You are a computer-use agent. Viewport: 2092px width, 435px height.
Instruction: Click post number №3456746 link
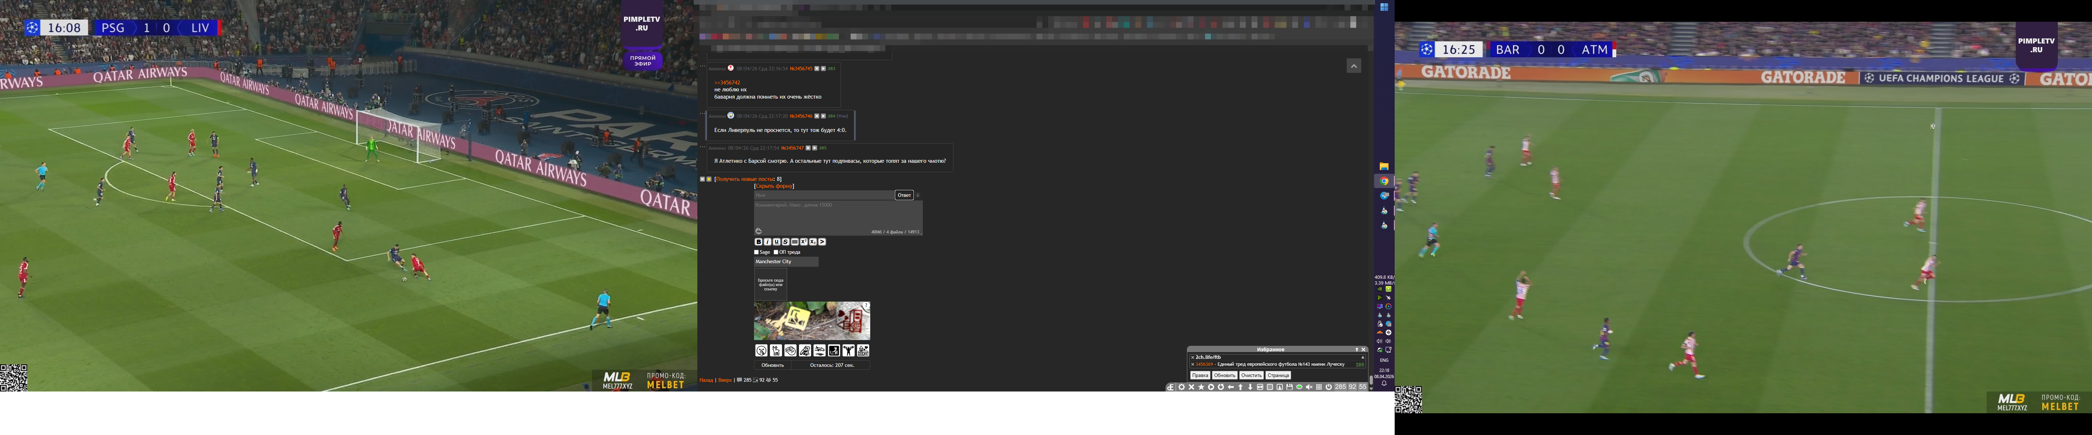point(801,116)
